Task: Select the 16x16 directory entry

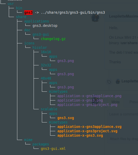Action: coord(46,52)
